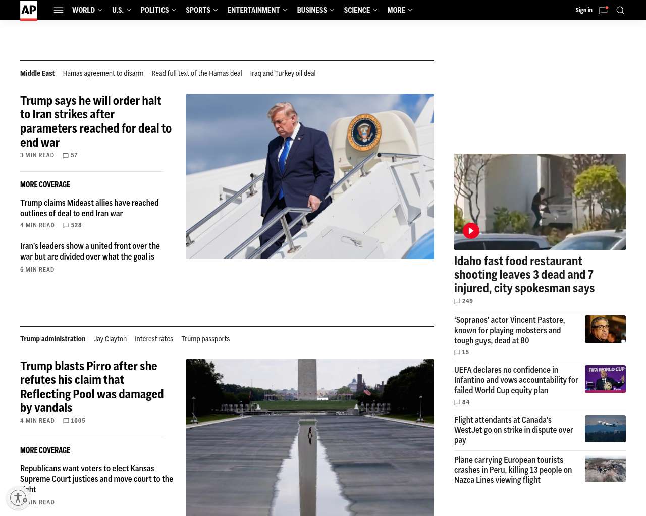The height and width of the screenshot is (516, 646).
Task: Sign in to your account
Action: tap(584, 10)
